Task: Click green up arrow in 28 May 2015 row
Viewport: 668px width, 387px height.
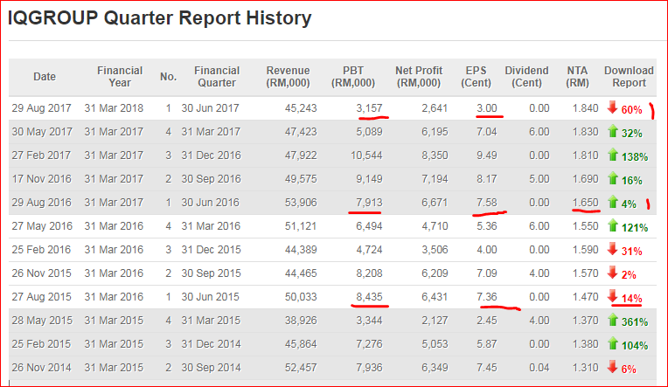Action: (x=613, y=320)
